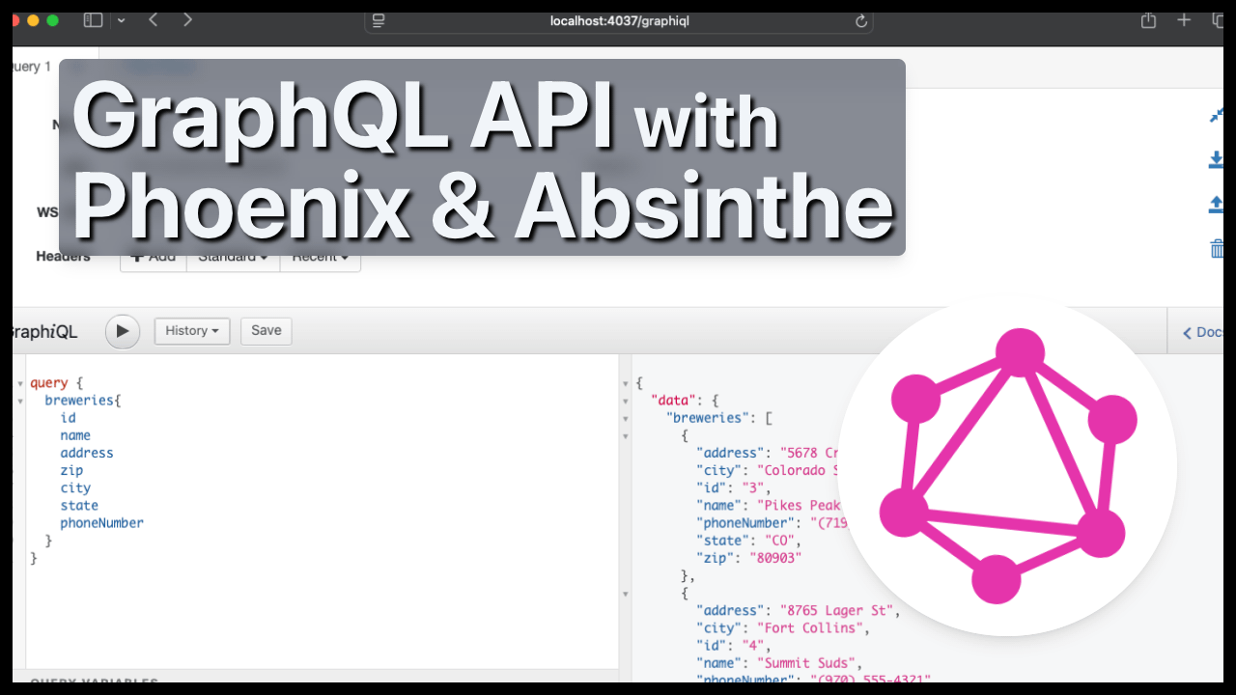This screenshot has width=1236, height=695.
Task: Click the name field in the query
Action: (75, 435)
